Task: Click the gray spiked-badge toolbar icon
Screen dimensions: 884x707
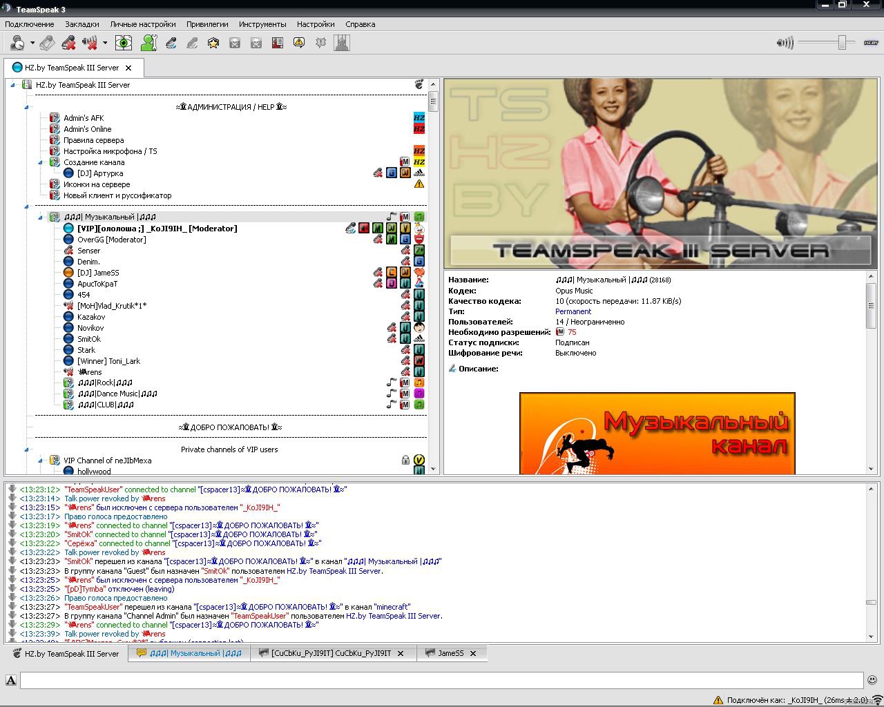Action: point(320,43)
